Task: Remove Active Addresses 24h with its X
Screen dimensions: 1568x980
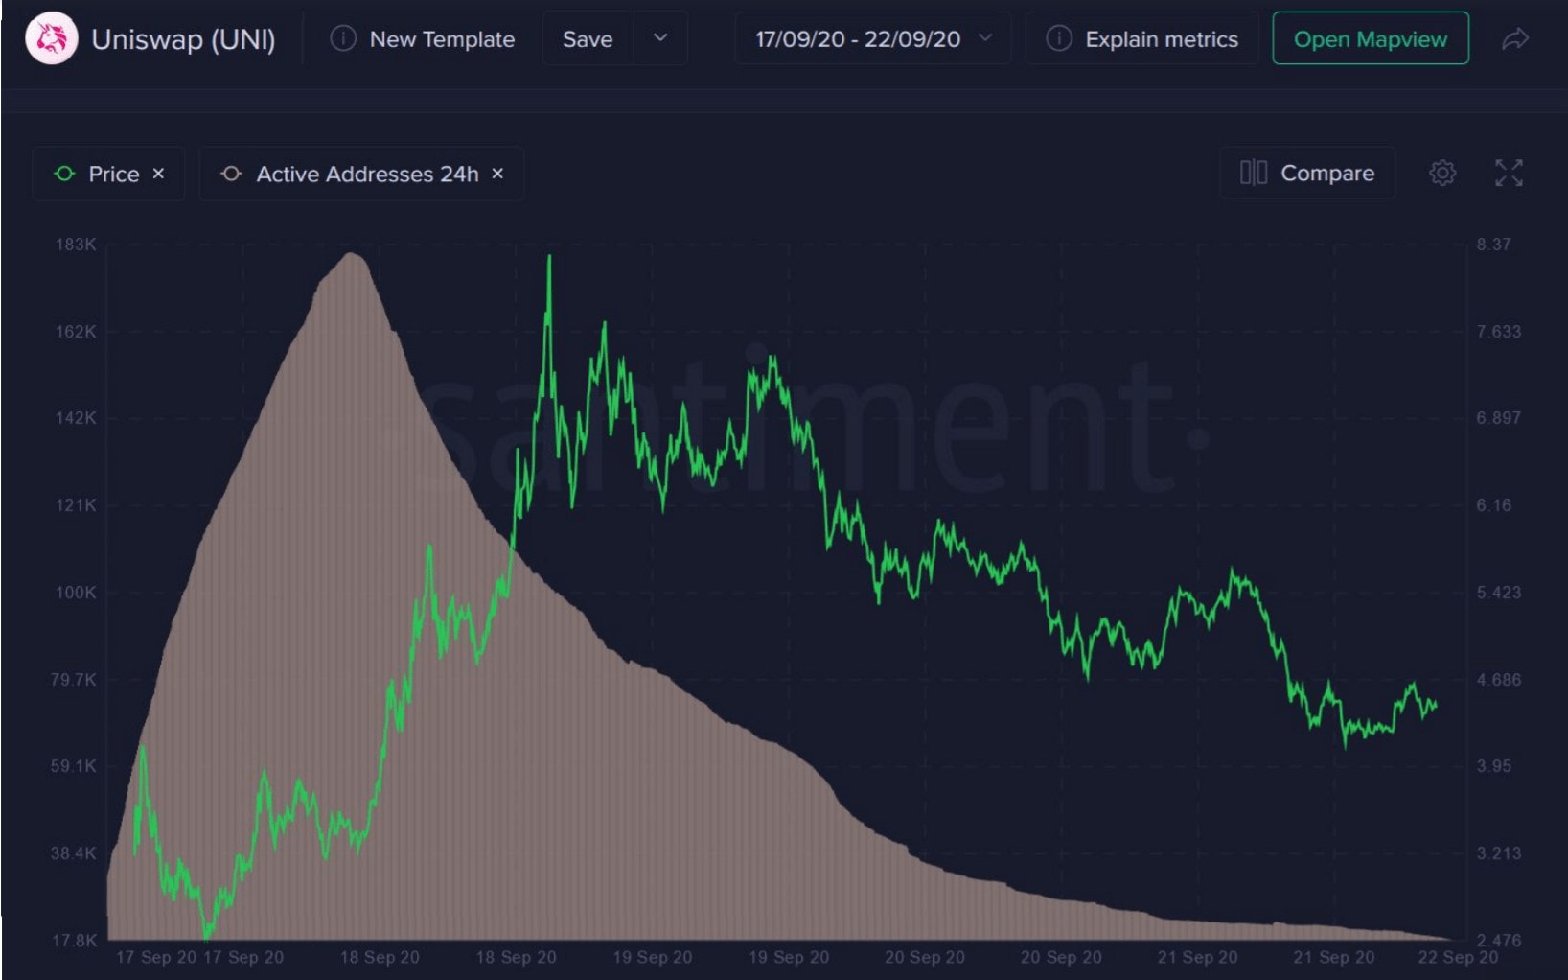Action: 497,174
